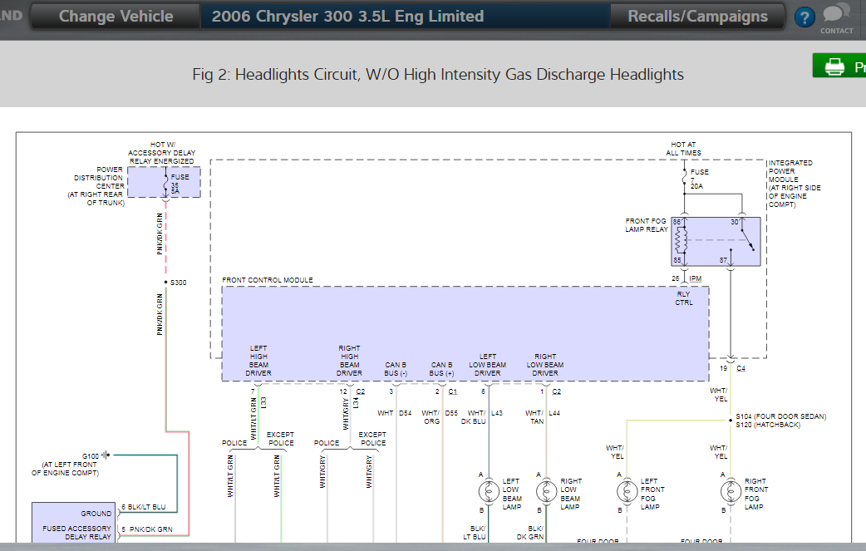The height and width of the screenshot is (551, 866).
Task: Click the 2006 Chrysler 300 vehicle title
Action: 347,17
